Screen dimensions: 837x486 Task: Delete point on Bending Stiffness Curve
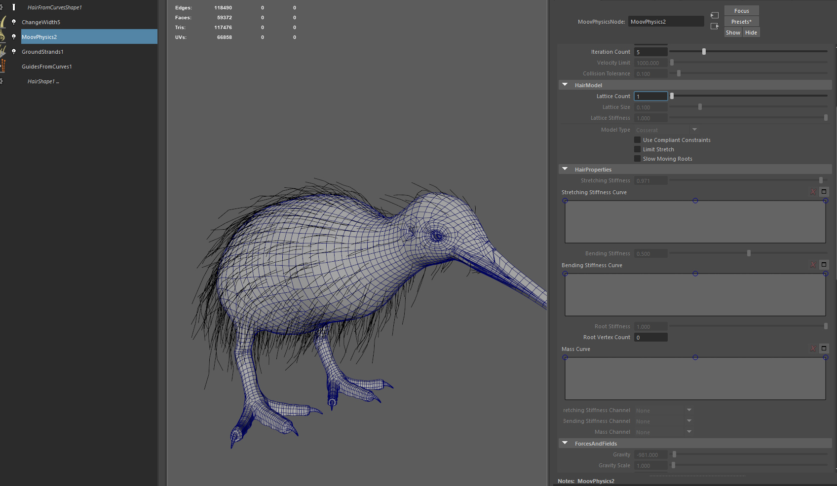pos(813,265)
